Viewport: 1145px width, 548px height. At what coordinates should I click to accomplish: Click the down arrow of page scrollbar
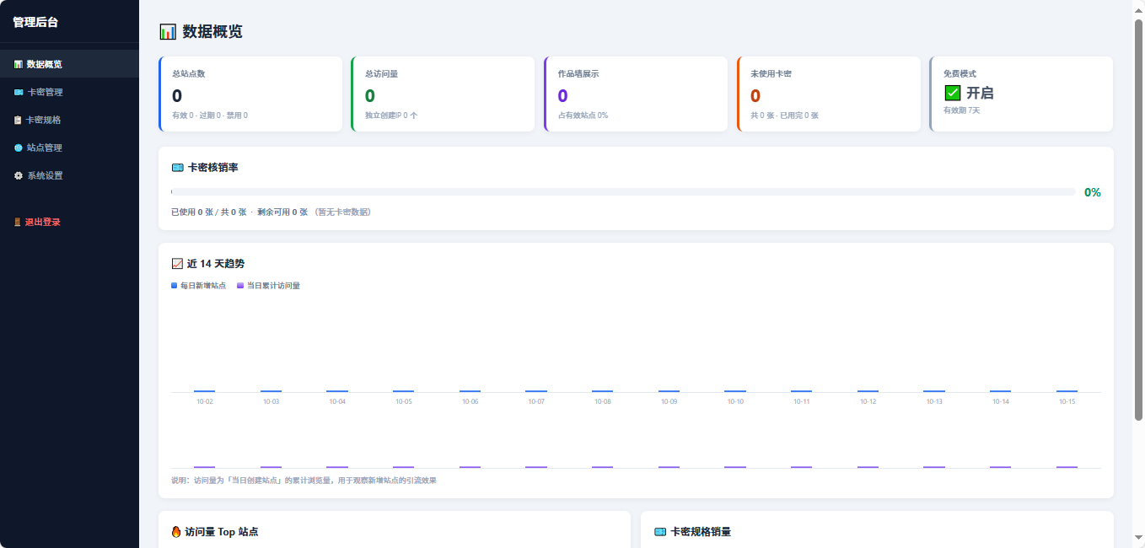1138,537
